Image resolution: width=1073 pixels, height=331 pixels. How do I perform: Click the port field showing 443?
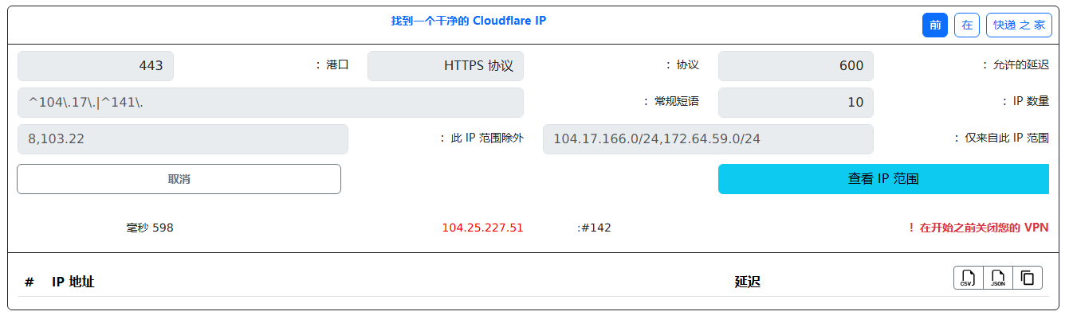95,66
